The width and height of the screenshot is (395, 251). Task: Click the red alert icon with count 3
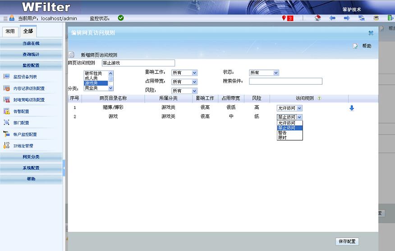(x=287, y=18)
